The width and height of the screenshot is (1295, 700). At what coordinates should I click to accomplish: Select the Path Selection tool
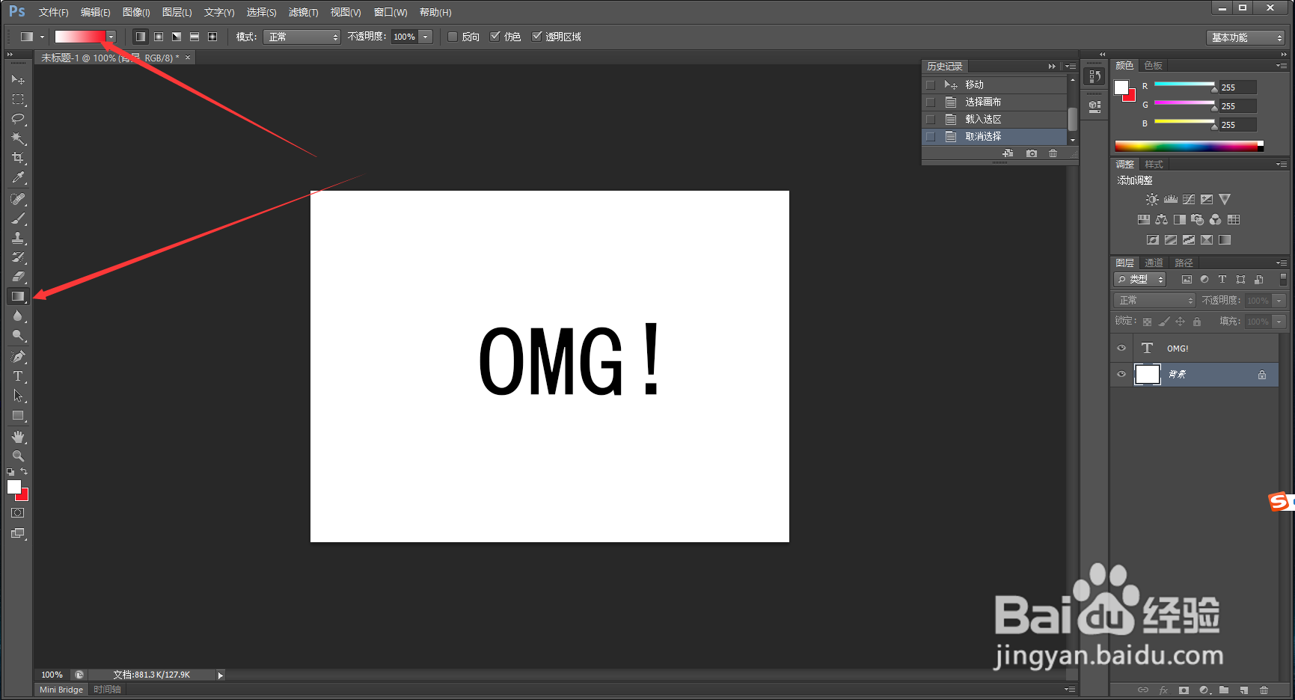(18, 396)
